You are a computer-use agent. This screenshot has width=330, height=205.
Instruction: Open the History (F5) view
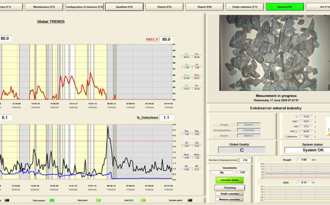point(164,7)
